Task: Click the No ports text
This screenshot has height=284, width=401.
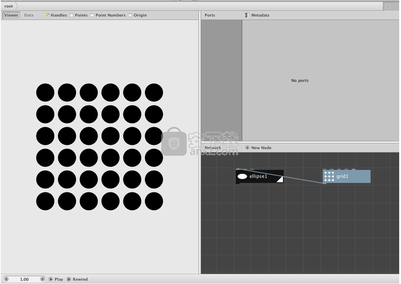Action: [300, 80]
